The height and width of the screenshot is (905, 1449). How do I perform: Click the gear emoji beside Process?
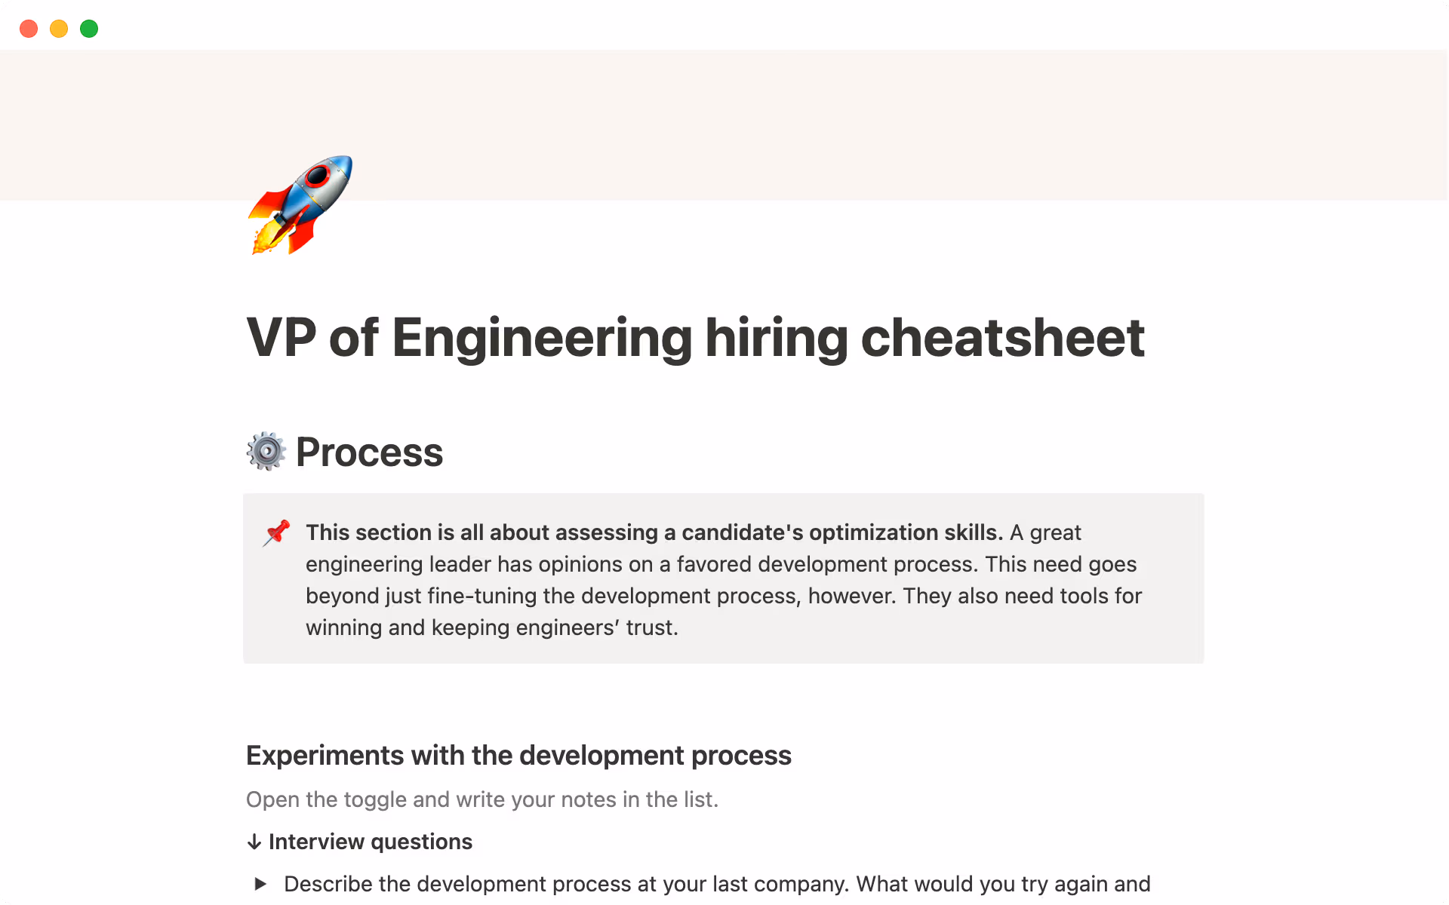coord(266,452)
